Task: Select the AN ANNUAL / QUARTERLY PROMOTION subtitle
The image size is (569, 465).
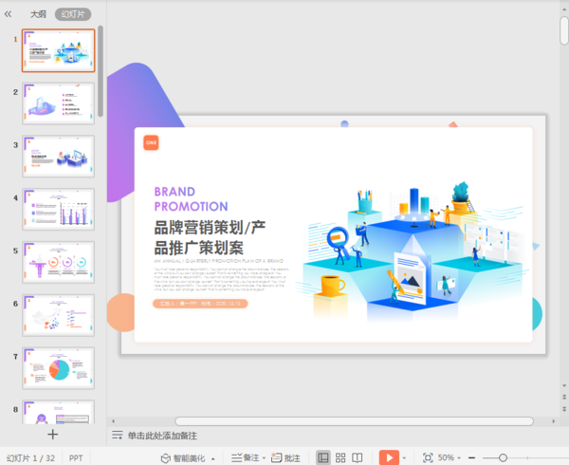Action: (x=218, y=261)
